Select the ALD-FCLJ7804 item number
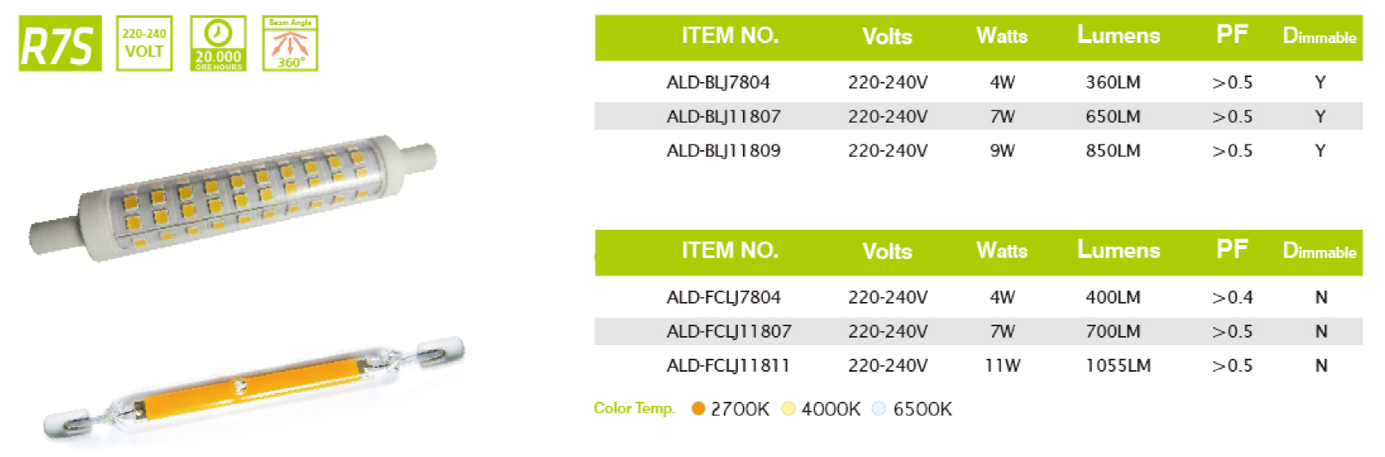The width and height of the screenshot is (1385, 457). [723, 297]
